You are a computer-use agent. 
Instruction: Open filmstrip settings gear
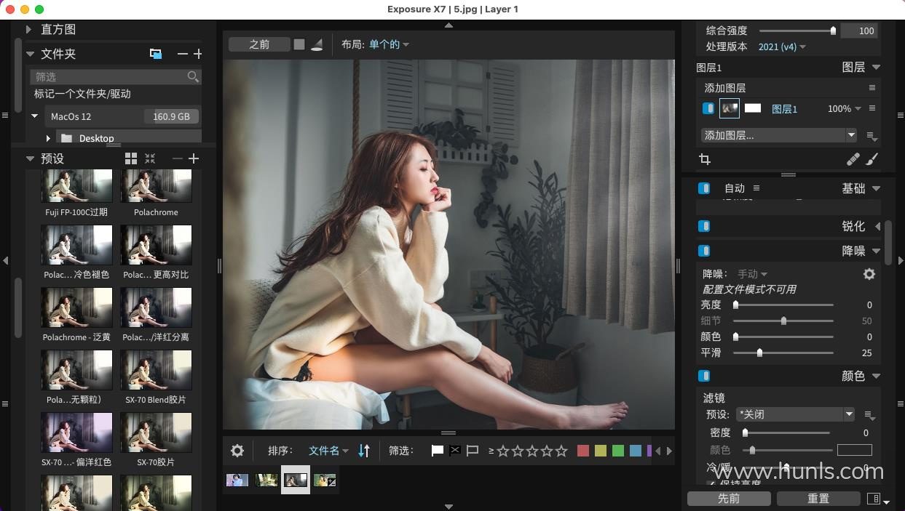237,451
